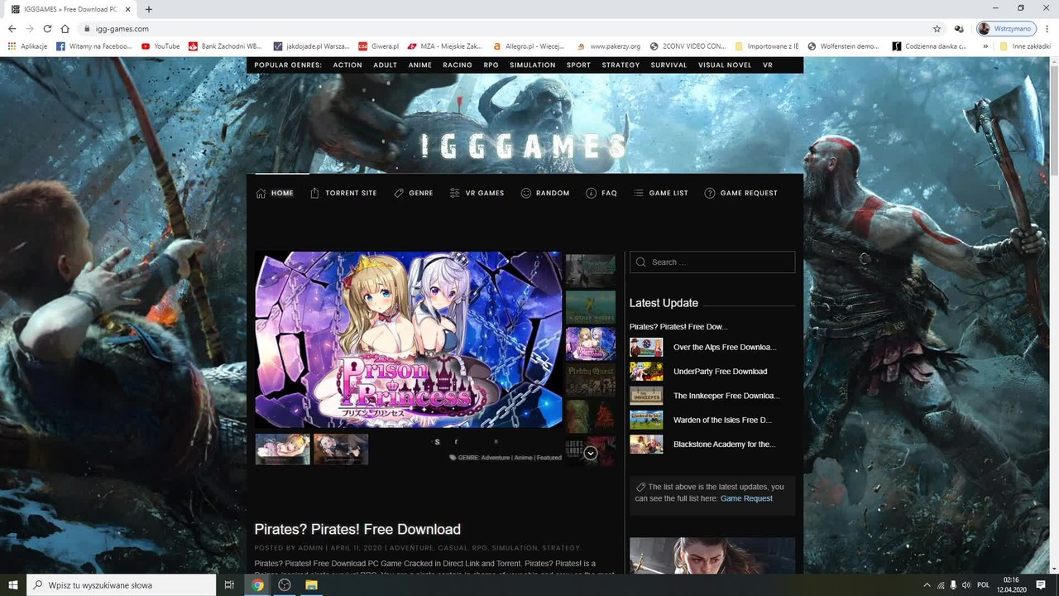Select the Prison Princess slider thumbnail
The image size is (1059, 596).
tap(591, 344)
